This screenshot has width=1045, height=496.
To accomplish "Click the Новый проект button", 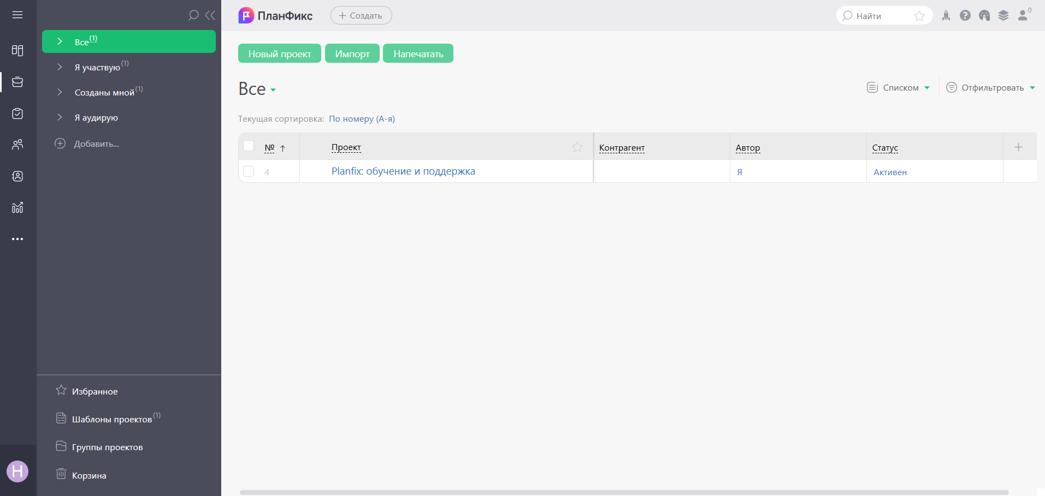I will [x=280, y=53].
